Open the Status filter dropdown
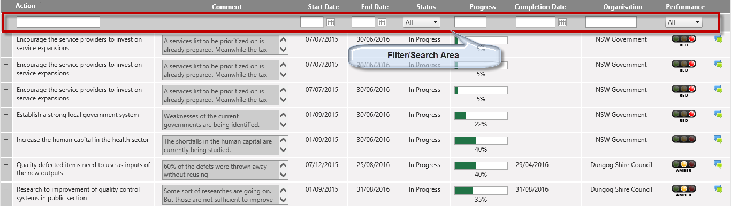This screenshot has width=731, height=206. pos(421,22)
